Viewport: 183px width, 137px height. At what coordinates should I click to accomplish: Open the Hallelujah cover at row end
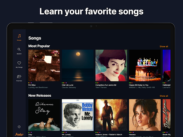click(x=167, y=66)
